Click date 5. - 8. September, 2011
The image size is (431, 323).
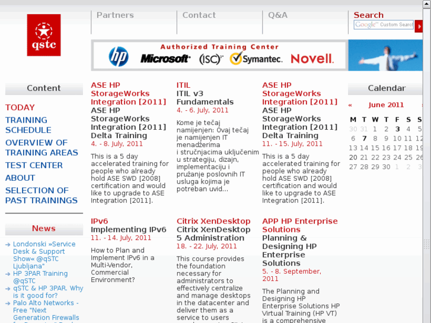point(292,275)
